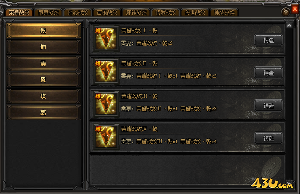
Task: Select the 百鬼战纹 tab
Action: point(107,13)
